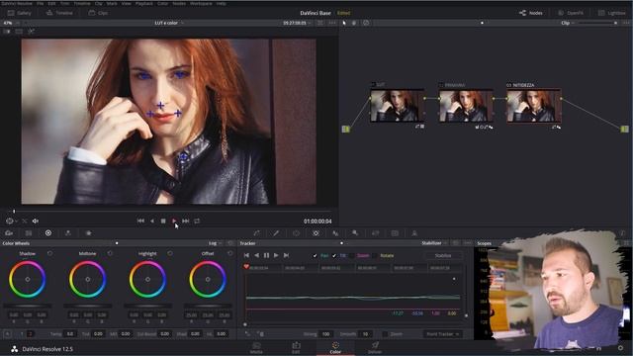Open the Qualifier eyedropper palette
This screenshot has height=356, width=633.
276,233
